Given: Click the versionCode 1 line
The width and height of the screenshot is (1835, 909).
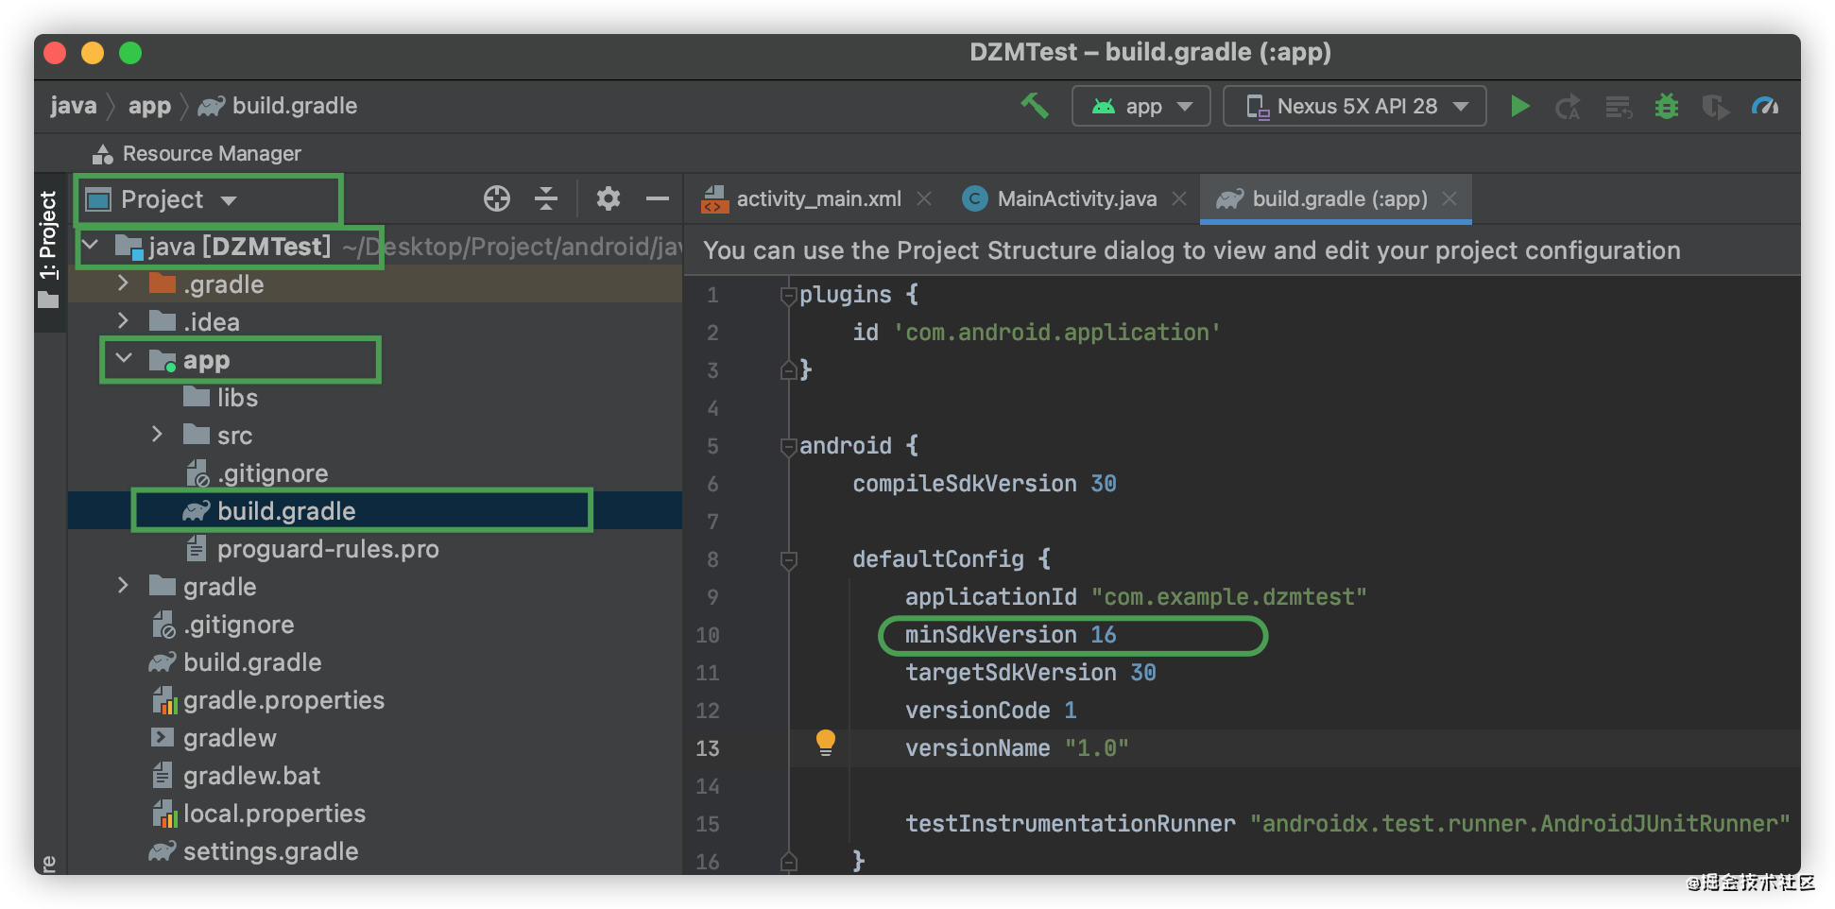Looking at the screenshot, I should coord(990,711).
